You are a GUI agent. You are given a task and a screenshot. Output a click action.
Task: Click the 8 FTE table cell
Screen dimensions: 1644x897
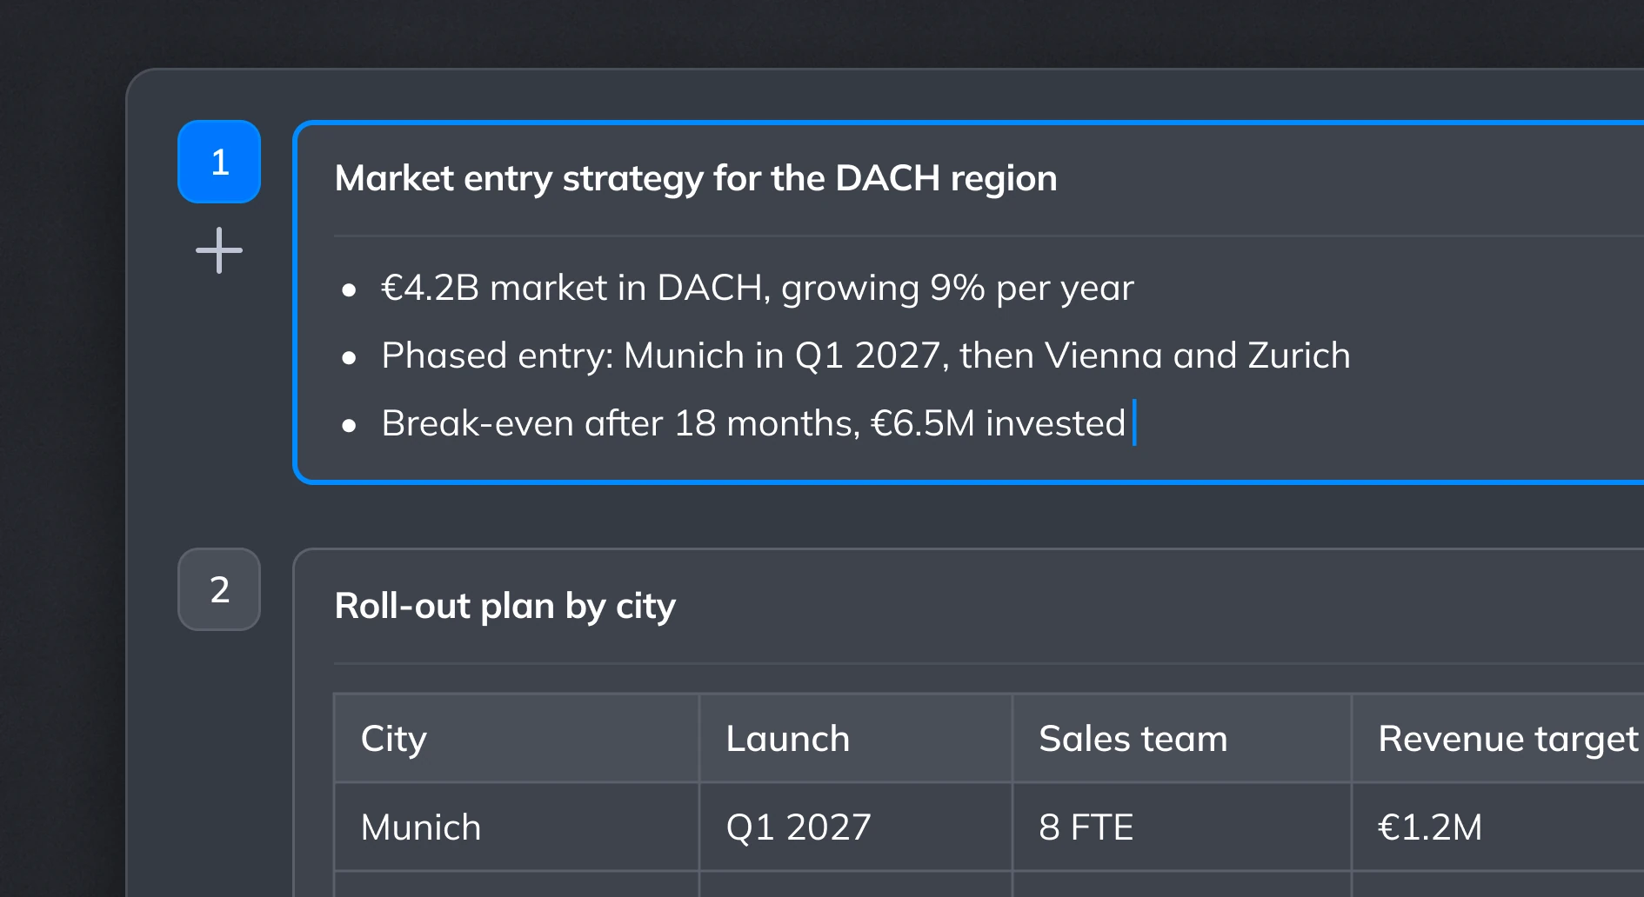click(1182, 827)
